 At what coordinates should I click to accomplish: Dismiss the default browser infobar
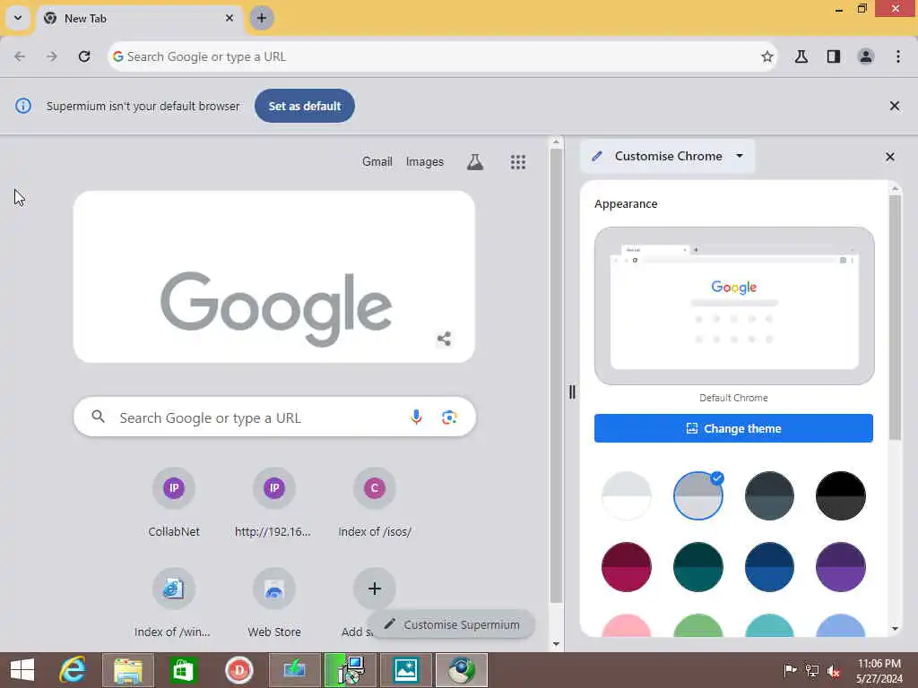click(895, 106)
